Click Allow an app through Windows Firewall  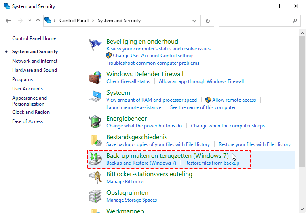pos(201,81)
